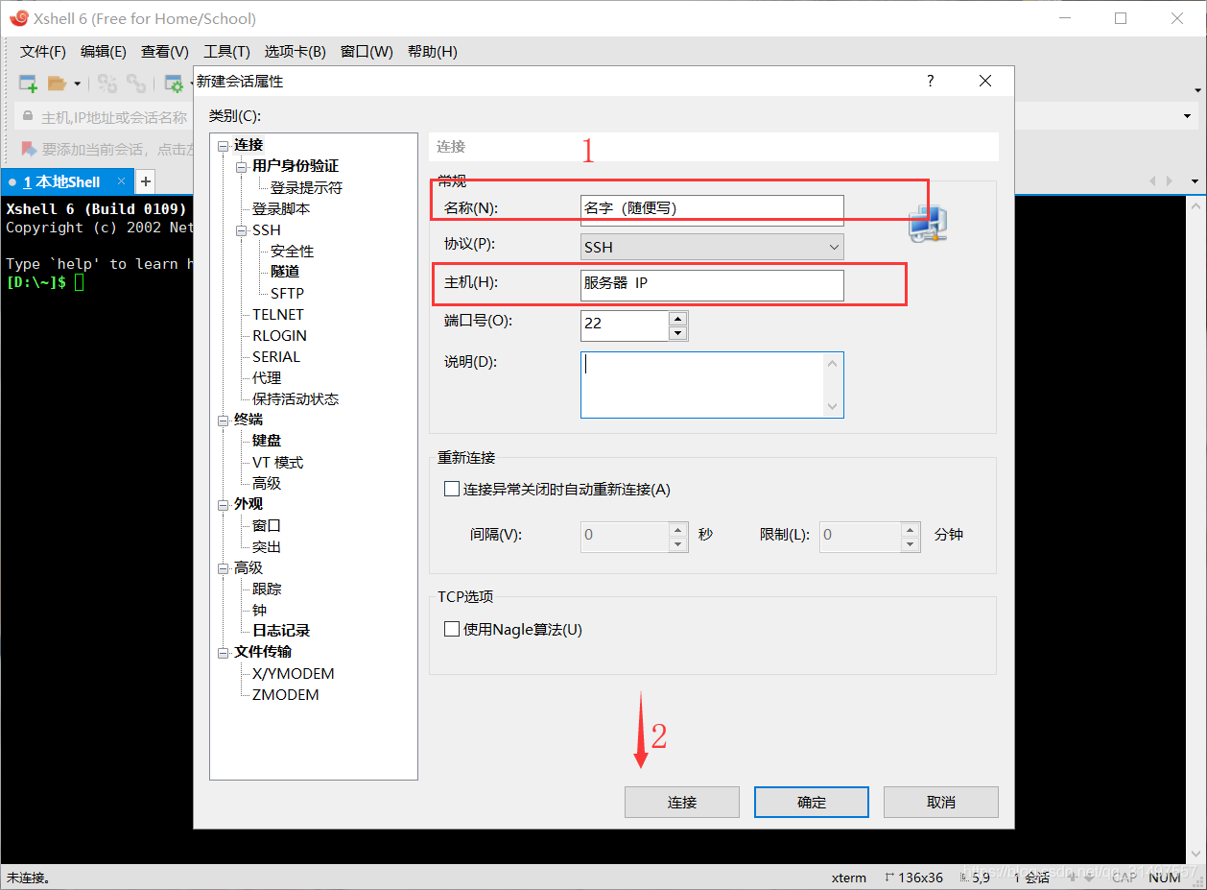The height and width of the screenshot is (890, 1207).
Task: Select 登录脚本 in category tree
Action: click(x=281, y=209)
